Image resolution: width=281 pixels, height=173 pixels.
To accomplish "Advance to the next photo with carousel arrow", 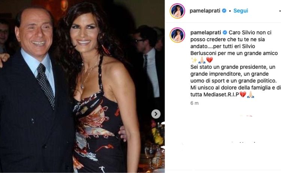I will point(156,114).
